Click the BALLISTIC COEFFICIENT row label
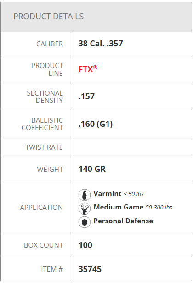The height and width of the screenshot is (283, 193). pyautogui.click(x=42, y=124)
